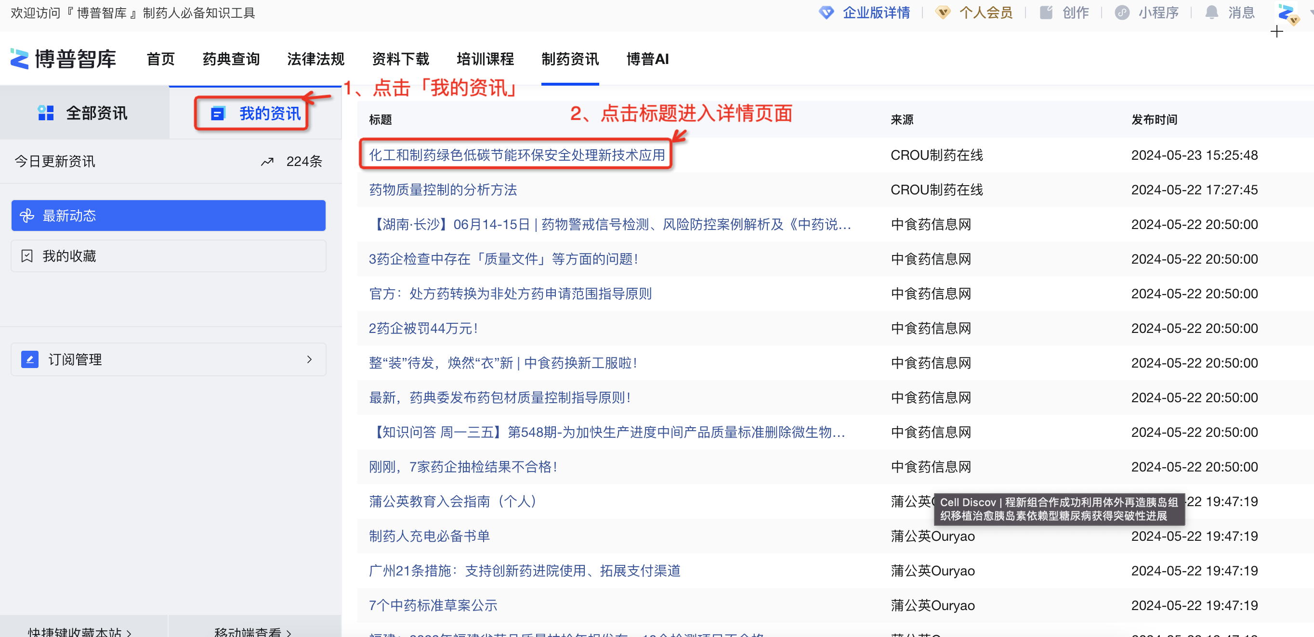Click the 今日更新资讯 label
The image size is (1314, 637).
[54, 162]
